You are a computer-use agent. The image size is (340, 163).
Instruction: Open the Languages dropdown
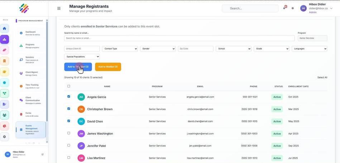[x=310, y=49]
